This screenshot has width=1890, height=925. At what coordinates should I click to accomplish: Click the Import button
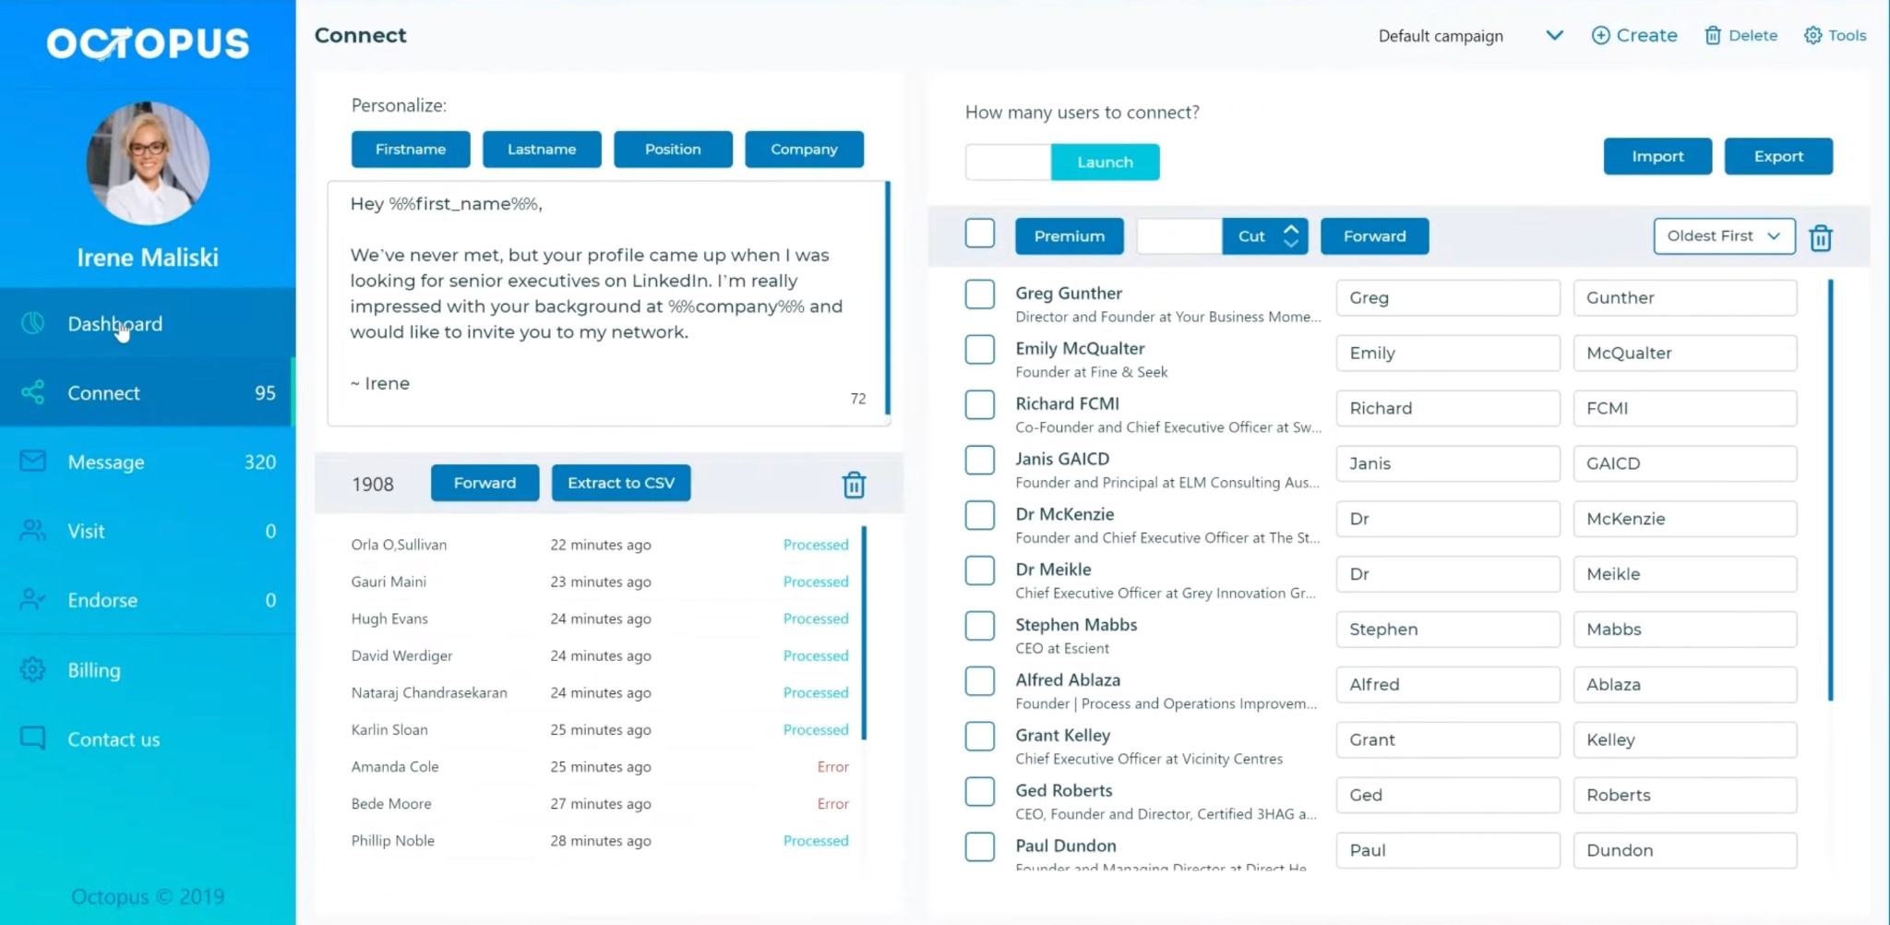1658,157
